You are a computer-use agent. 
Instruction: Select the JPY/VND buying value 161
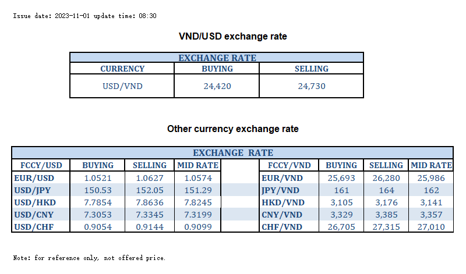341,190
